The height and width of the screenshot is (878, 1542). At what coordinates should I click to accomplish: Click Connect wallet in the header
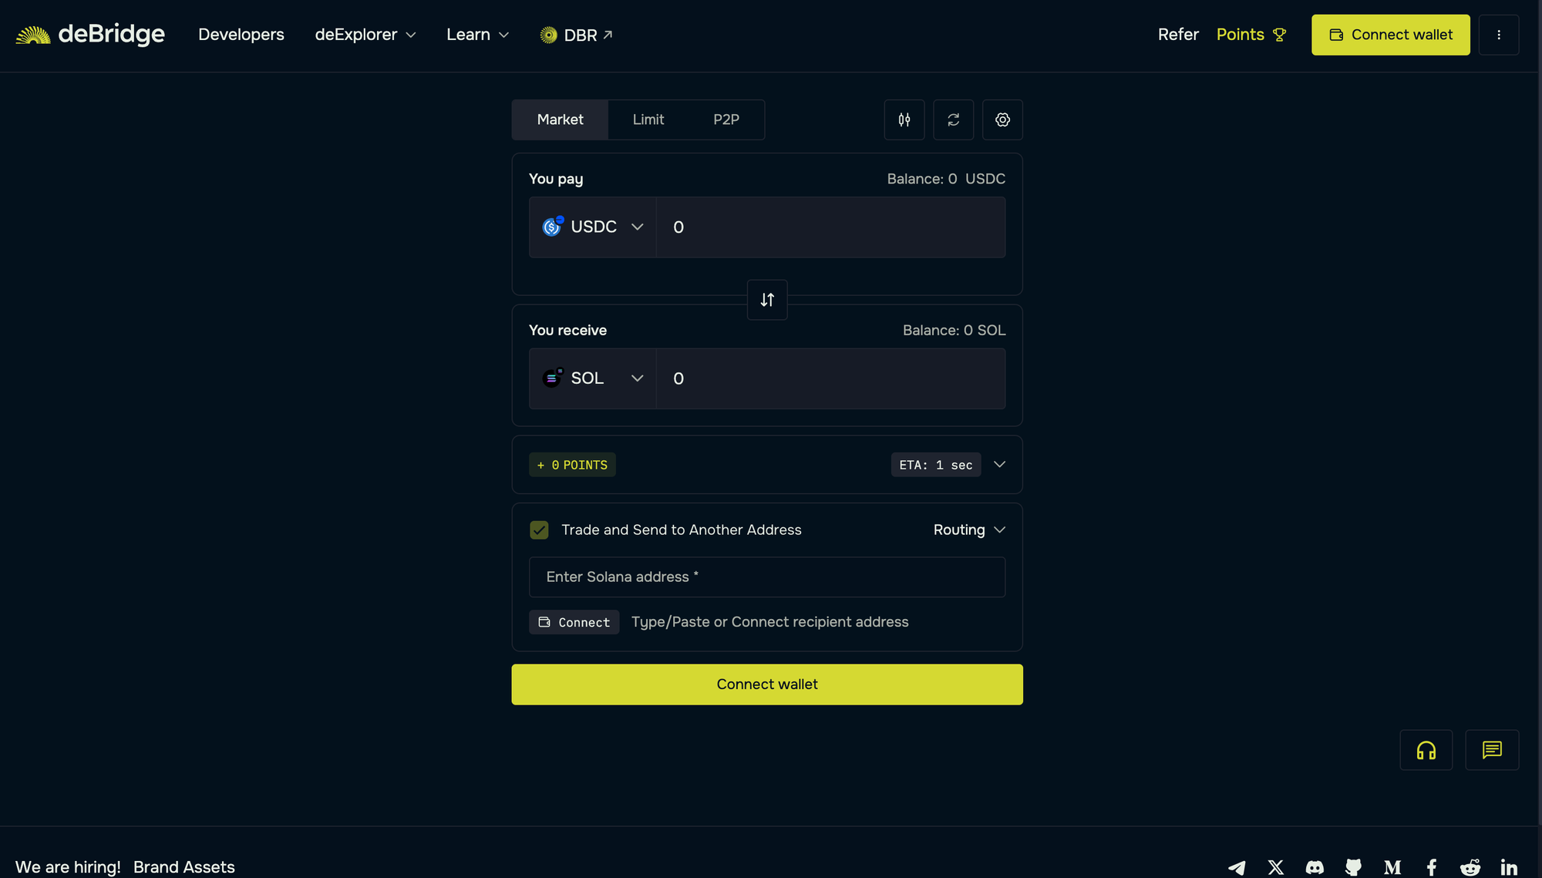(1391, 35)
